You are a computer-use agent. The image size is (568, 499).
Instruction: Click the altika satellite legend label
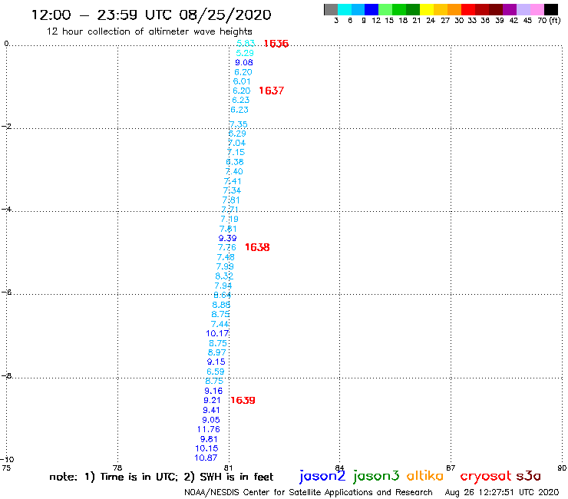[x=424, y=476]
